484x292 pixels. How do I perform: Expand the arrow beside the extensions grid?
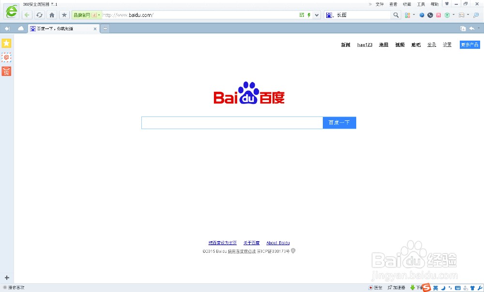(414, 15)
